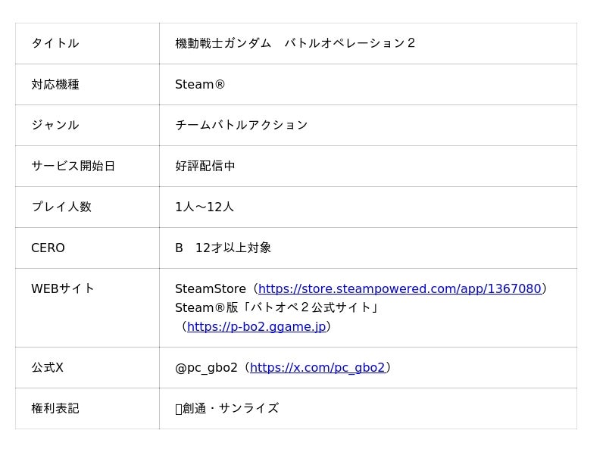Open the p-bo2.ggame.jp official site link

(256, 326)
